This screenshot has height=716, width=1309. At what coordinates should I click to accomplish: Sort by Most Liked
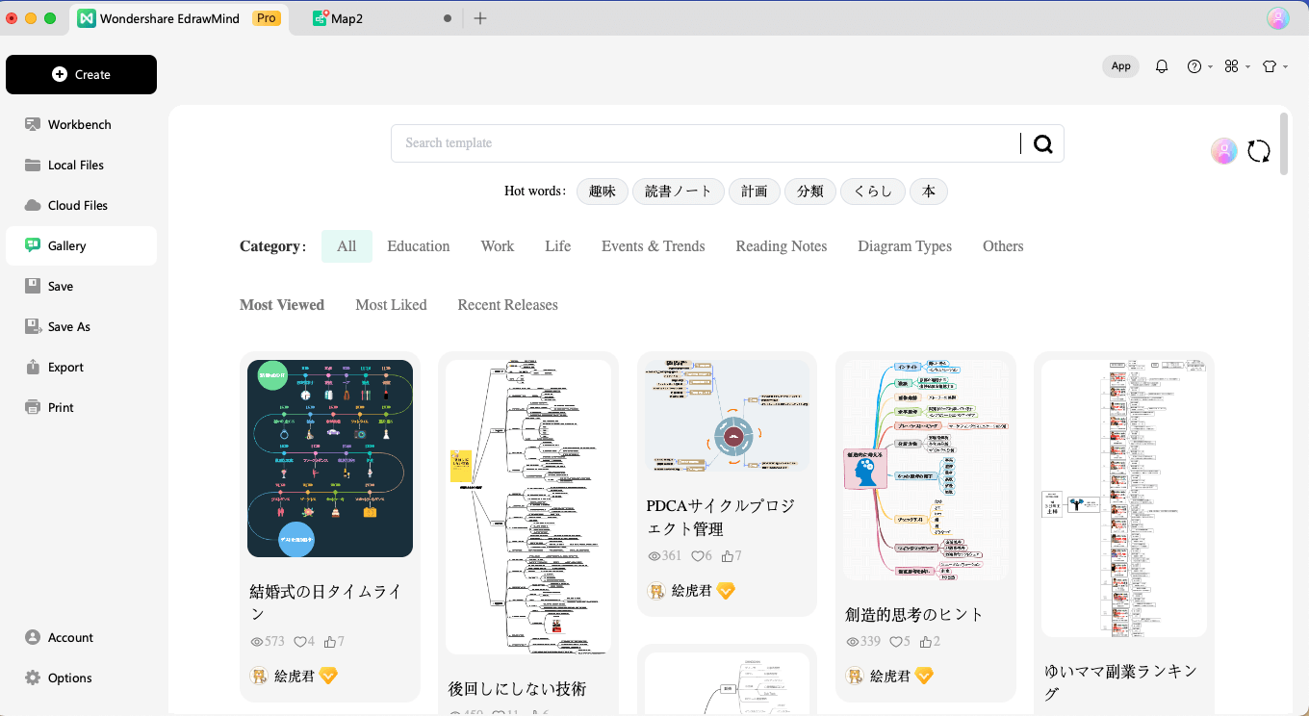tap(391, 305)
